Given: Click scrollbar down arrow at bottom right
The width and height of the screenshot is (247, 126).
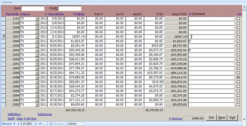Looking at the screenshot, I should click(245, 119).
